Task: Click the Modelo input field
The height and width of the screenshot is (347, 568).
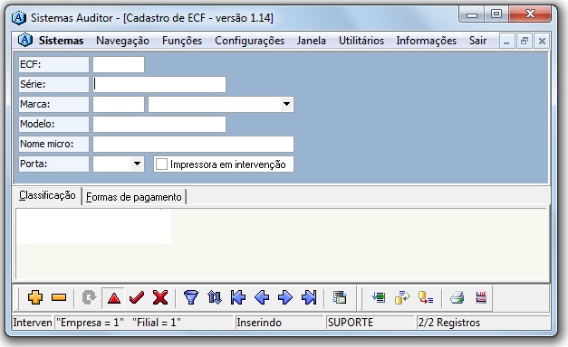Action: (159, 124)
